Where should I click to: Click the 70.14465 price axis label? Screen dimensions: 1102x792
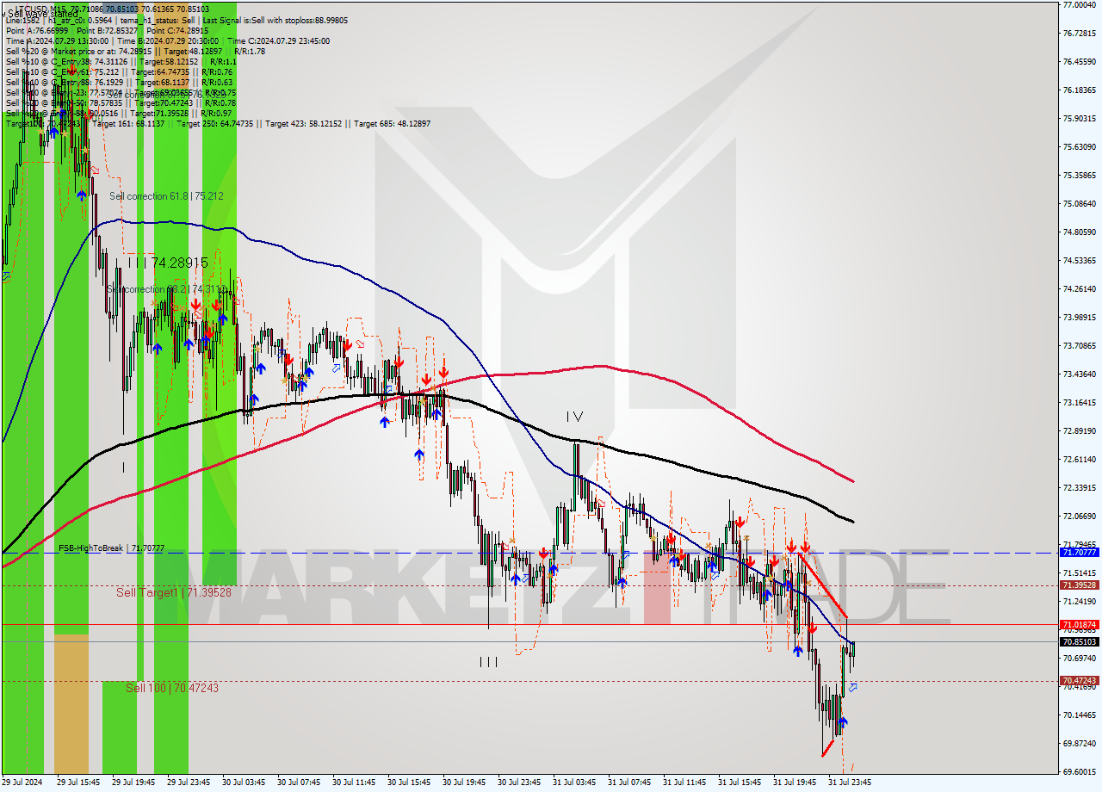(x=1079, y=715)
